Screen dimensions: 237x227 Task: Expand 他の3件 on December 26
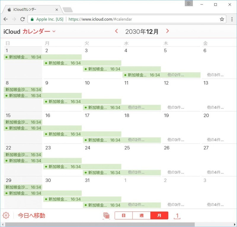click(176, 172)
